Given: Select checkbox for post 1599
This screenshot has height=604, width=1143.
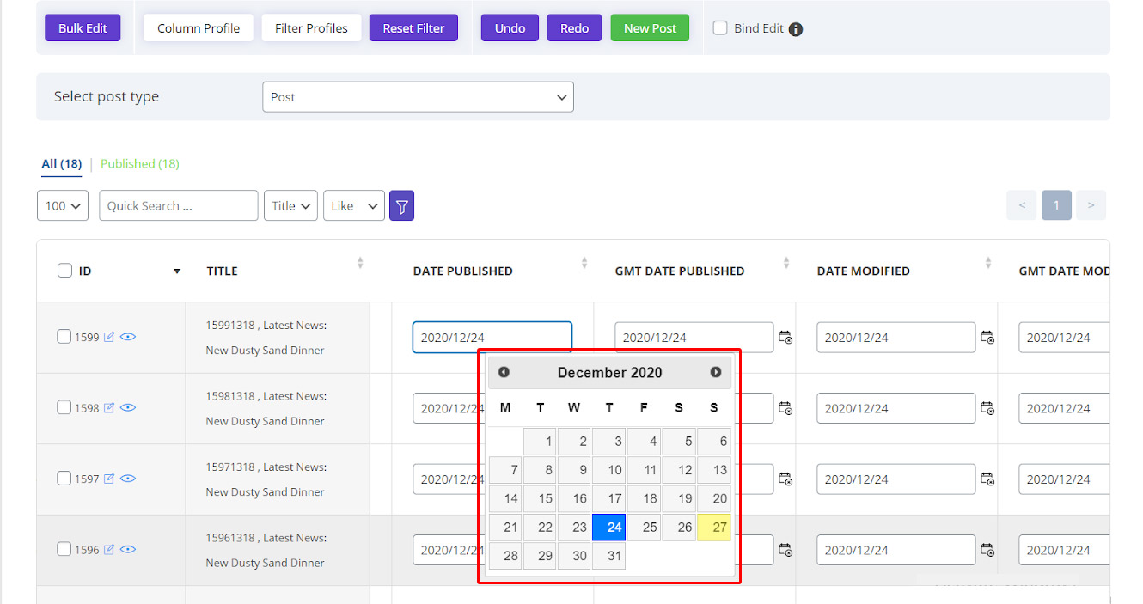Looking at the screenshot, I should coord(64,337).
